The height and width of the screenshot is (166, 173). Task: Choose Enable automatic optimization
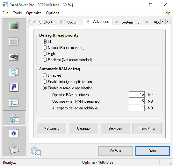(x=68, y=88)
